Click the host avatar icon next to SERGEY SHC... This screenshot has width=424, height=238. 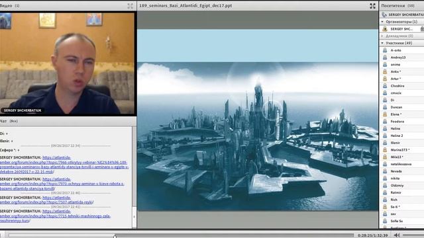coord(385,29)
